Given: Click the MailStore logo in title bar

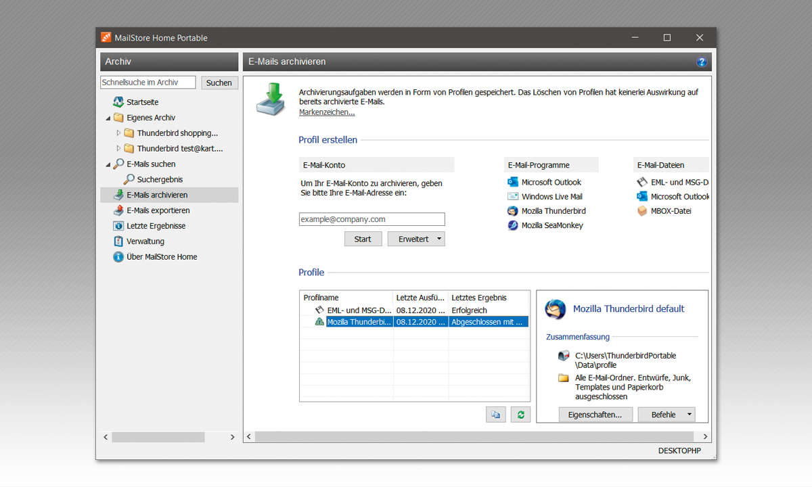Looking at the screenshot, I should click(106, 38).
